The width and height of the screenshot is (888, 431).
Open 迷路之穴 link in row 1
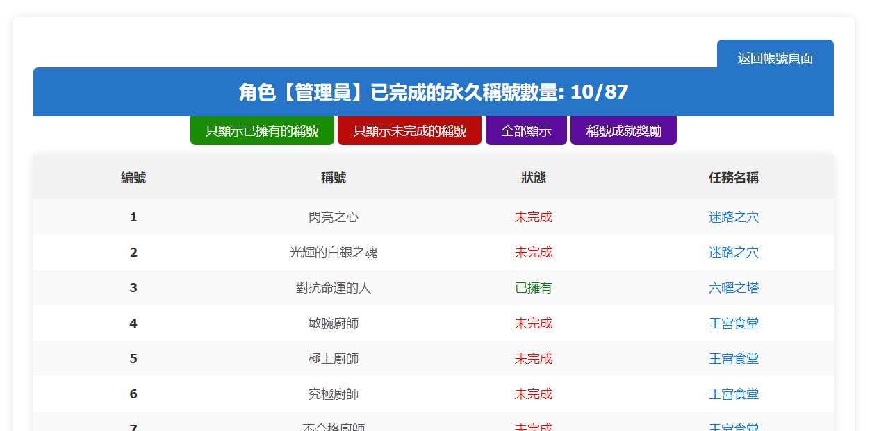coord(734,217)
